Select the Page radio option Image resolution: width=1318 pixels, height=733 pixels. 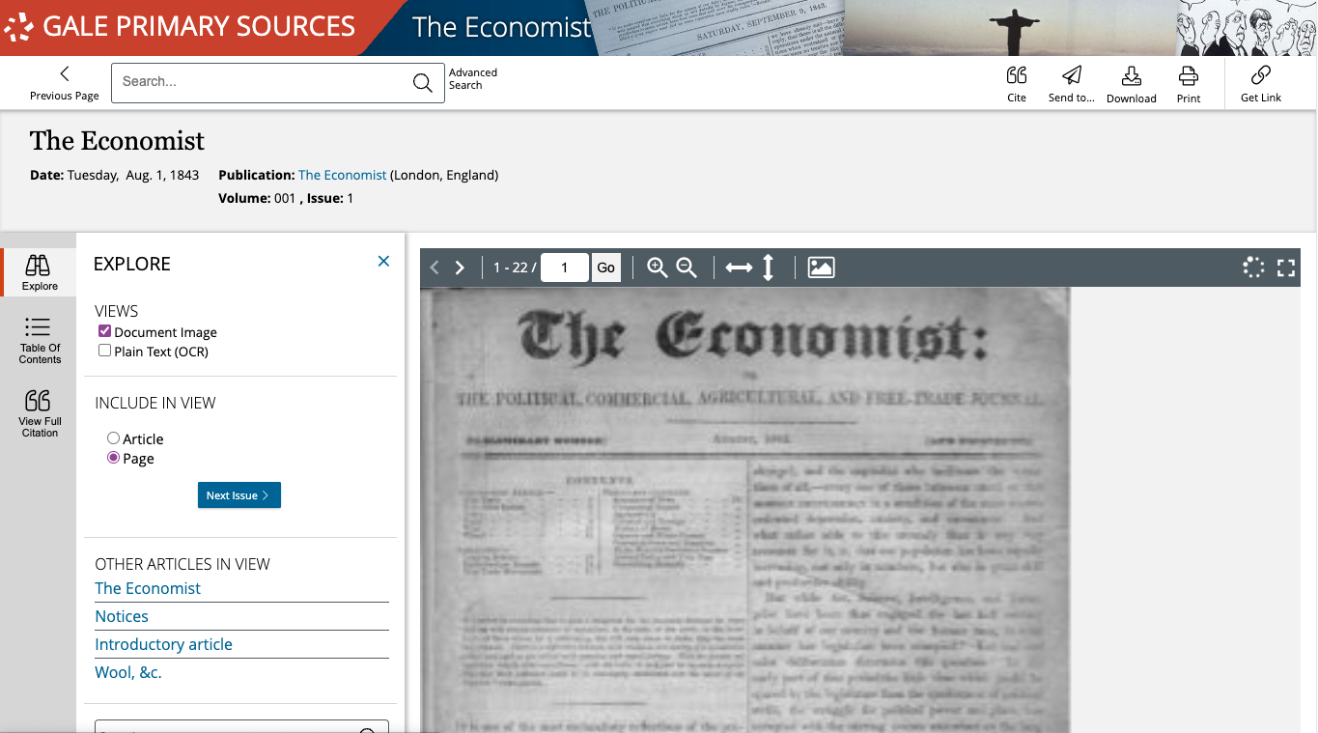(x=113, y=458)
